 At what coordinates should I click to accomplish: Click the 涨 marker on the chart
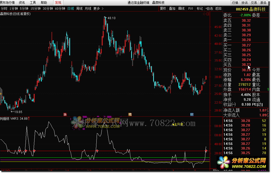click(x=65, y=114)
